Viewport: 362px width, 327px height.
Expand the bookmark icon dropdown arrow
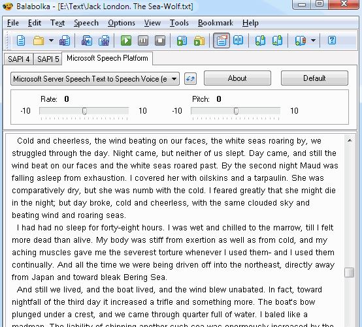pos(313,40)
